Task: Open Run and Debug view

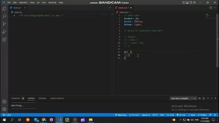Action: tap(4, 32)
